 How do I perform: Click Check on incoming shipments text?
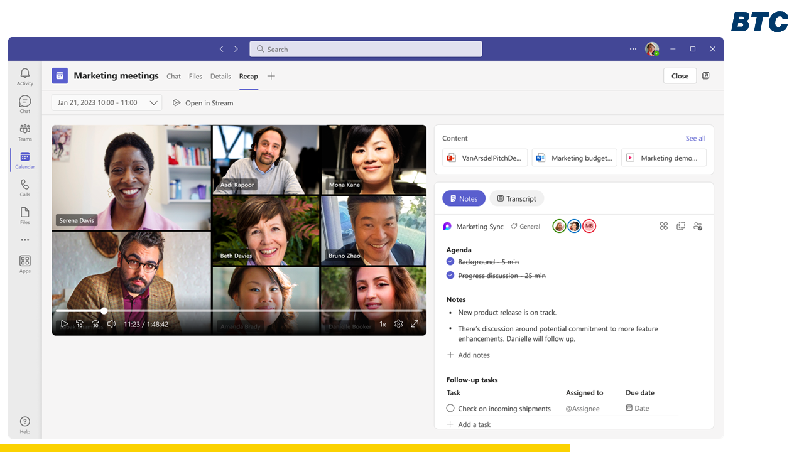click(x=504, y=408)
